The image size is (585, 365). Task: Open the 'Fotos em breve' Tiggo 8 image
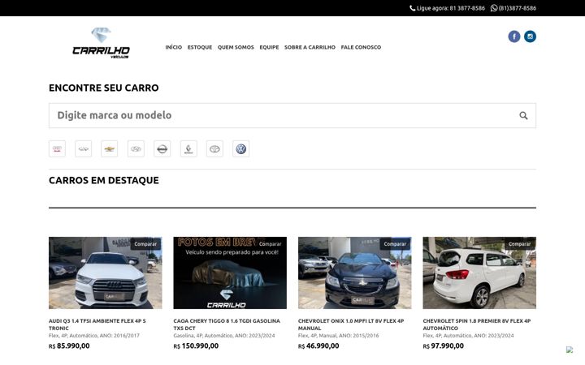(230, 273)
